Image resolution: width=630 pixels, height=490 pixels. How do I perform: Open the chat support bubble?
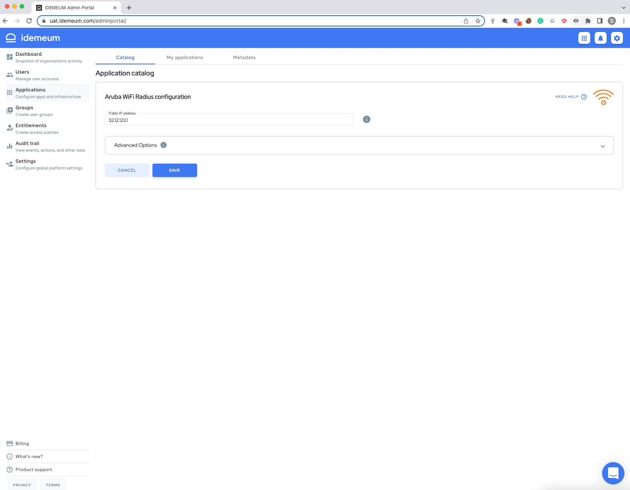[613, 473]
